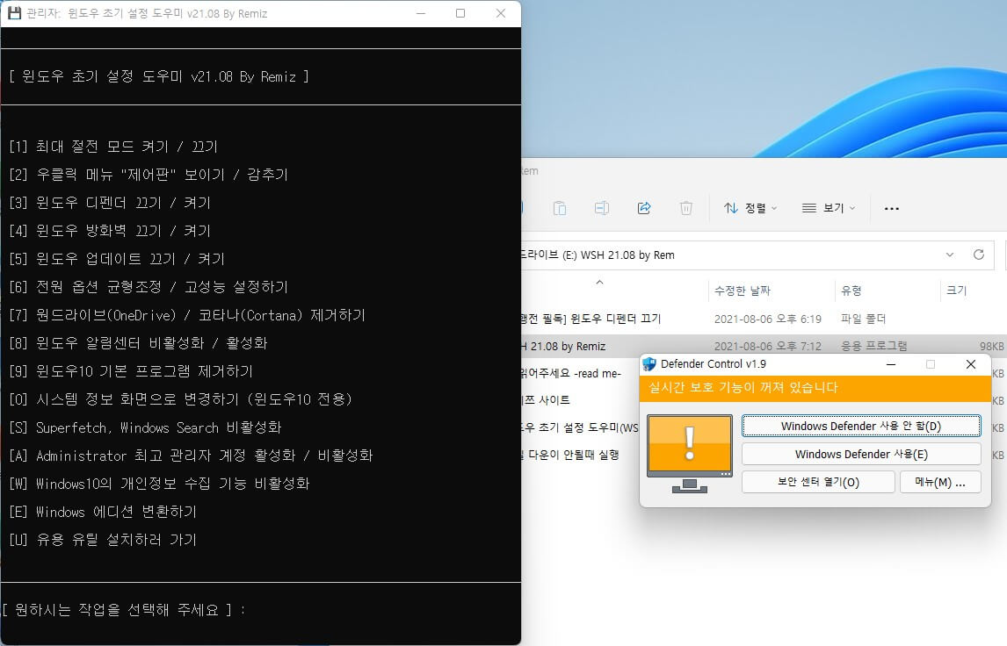
Task: Click Windows Defender 사용(E) button
Action: point(861,454)
